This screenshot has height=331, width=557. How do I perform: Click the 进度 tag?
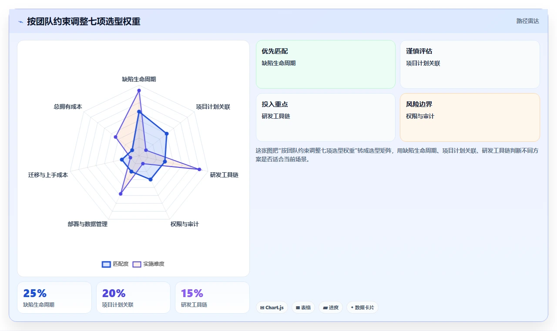pos(331,308)
